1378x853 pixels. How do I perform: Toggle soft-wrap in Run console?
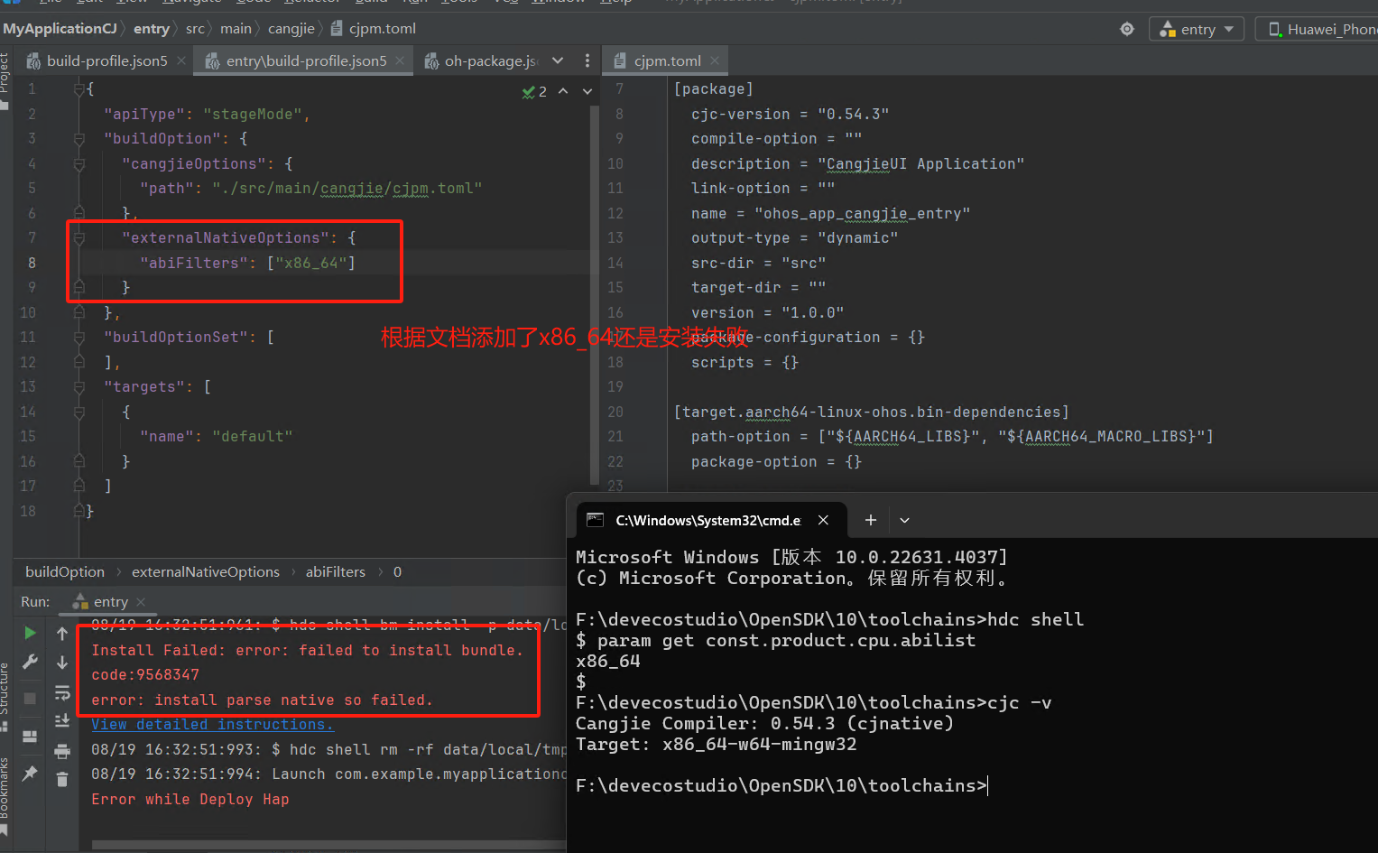point(62,692)
